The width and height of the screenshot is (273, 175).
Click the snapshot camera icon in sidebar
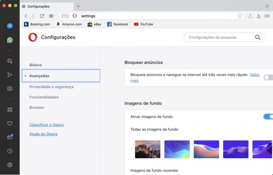pyautogui.click(x=10, y=88)
